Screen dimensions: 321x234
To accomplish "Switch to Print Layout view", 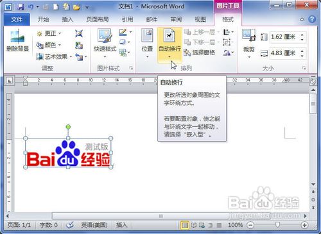I will (185, 225).
